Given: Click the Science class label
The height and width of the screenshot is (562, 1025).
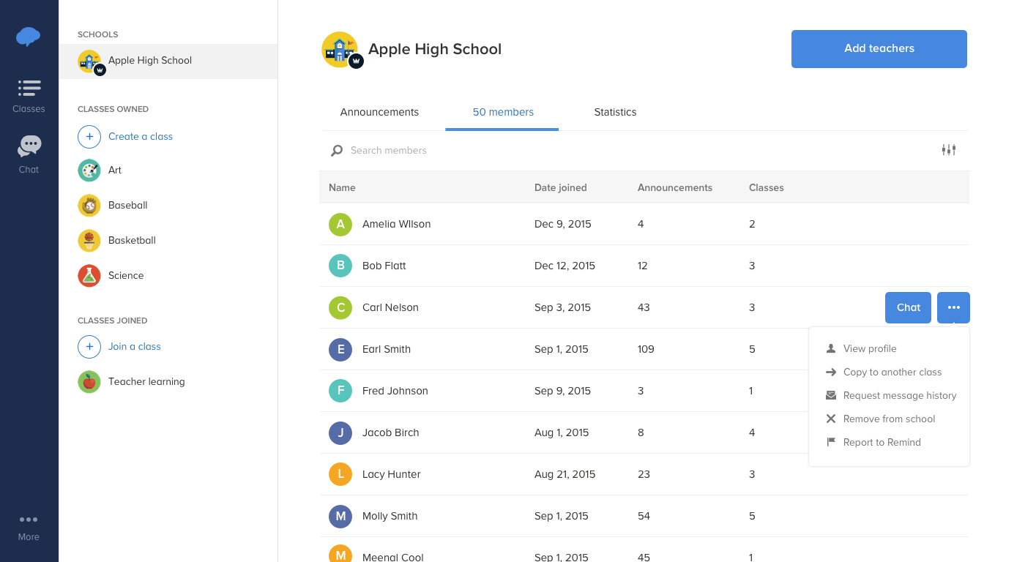Looking at the screenshot, I should pos(126,275).
